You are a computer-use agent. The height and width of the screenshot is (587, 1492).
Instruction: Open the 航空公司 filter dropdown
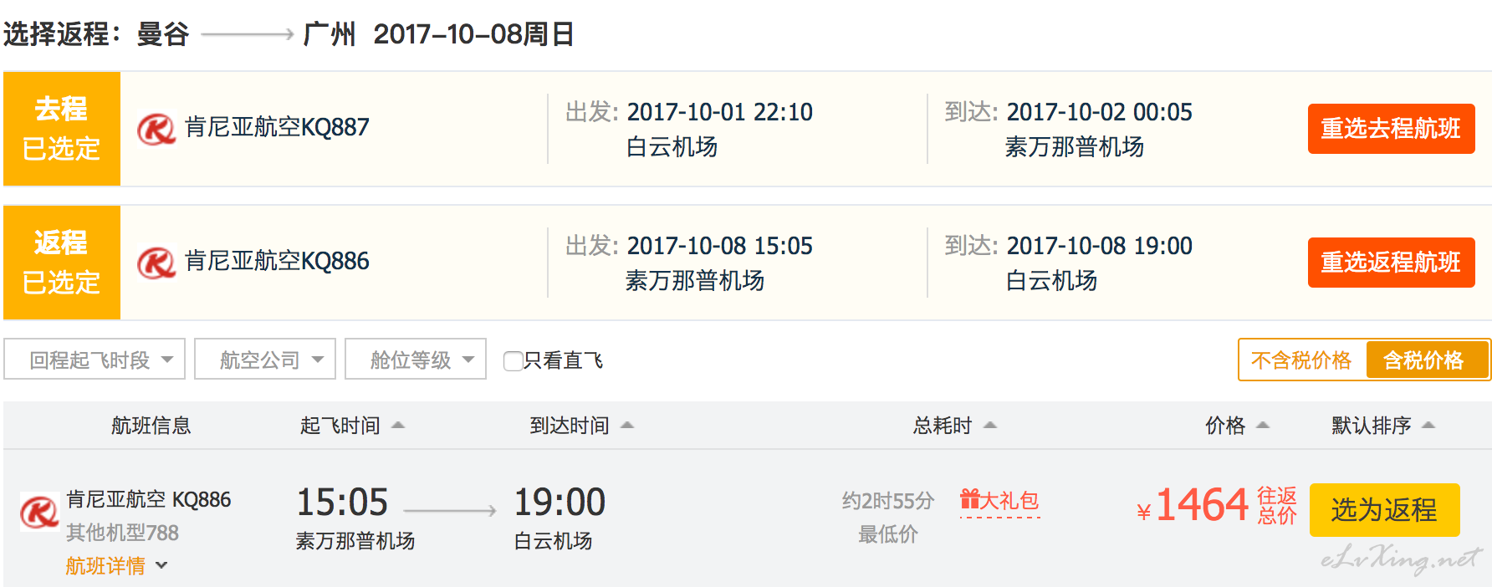(265, 360)
